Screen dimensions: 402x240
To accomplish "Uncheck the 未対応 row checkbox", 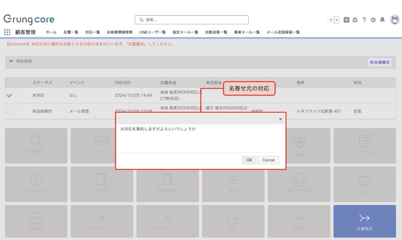I will coord(9,95).
